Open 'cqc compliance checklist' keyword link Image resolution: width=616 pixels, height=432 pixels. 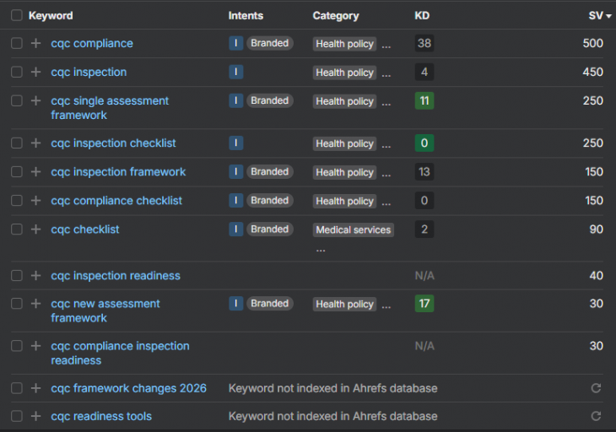pos(116,200)
